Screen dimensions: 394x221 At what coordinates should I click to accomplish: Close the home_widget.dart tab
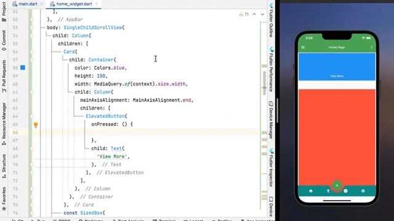(97, 4)
